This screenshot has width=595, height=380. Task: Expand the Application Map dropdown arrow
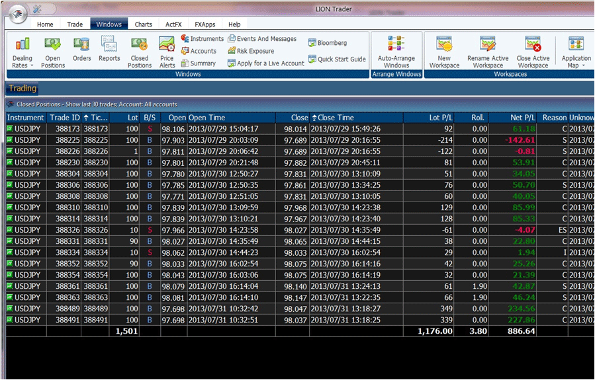click(584, 65)
